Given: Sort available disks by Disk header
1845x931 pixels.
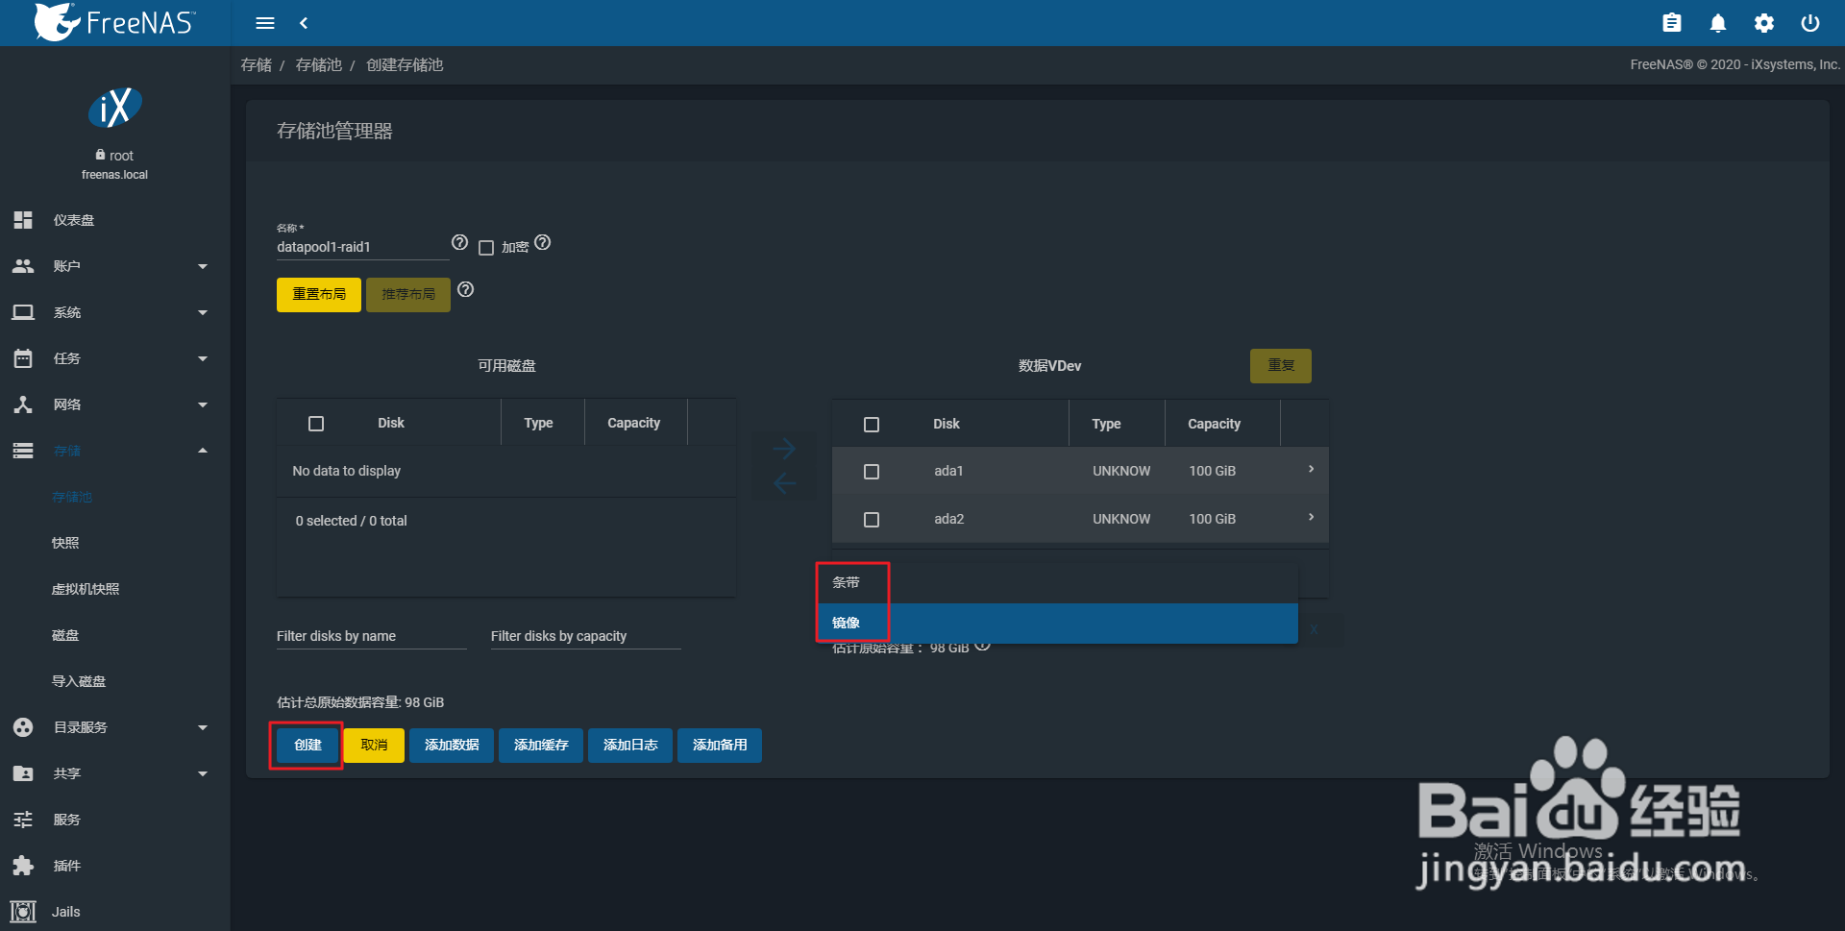Looking at the screenshot, I should click(391, 423).
